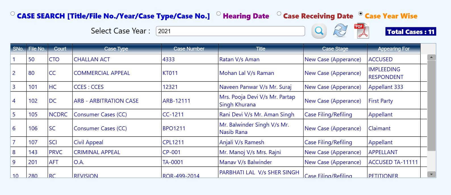Select the Case Year Wise radio button
The image size is (451, 195).
click(x=360, y=14)
